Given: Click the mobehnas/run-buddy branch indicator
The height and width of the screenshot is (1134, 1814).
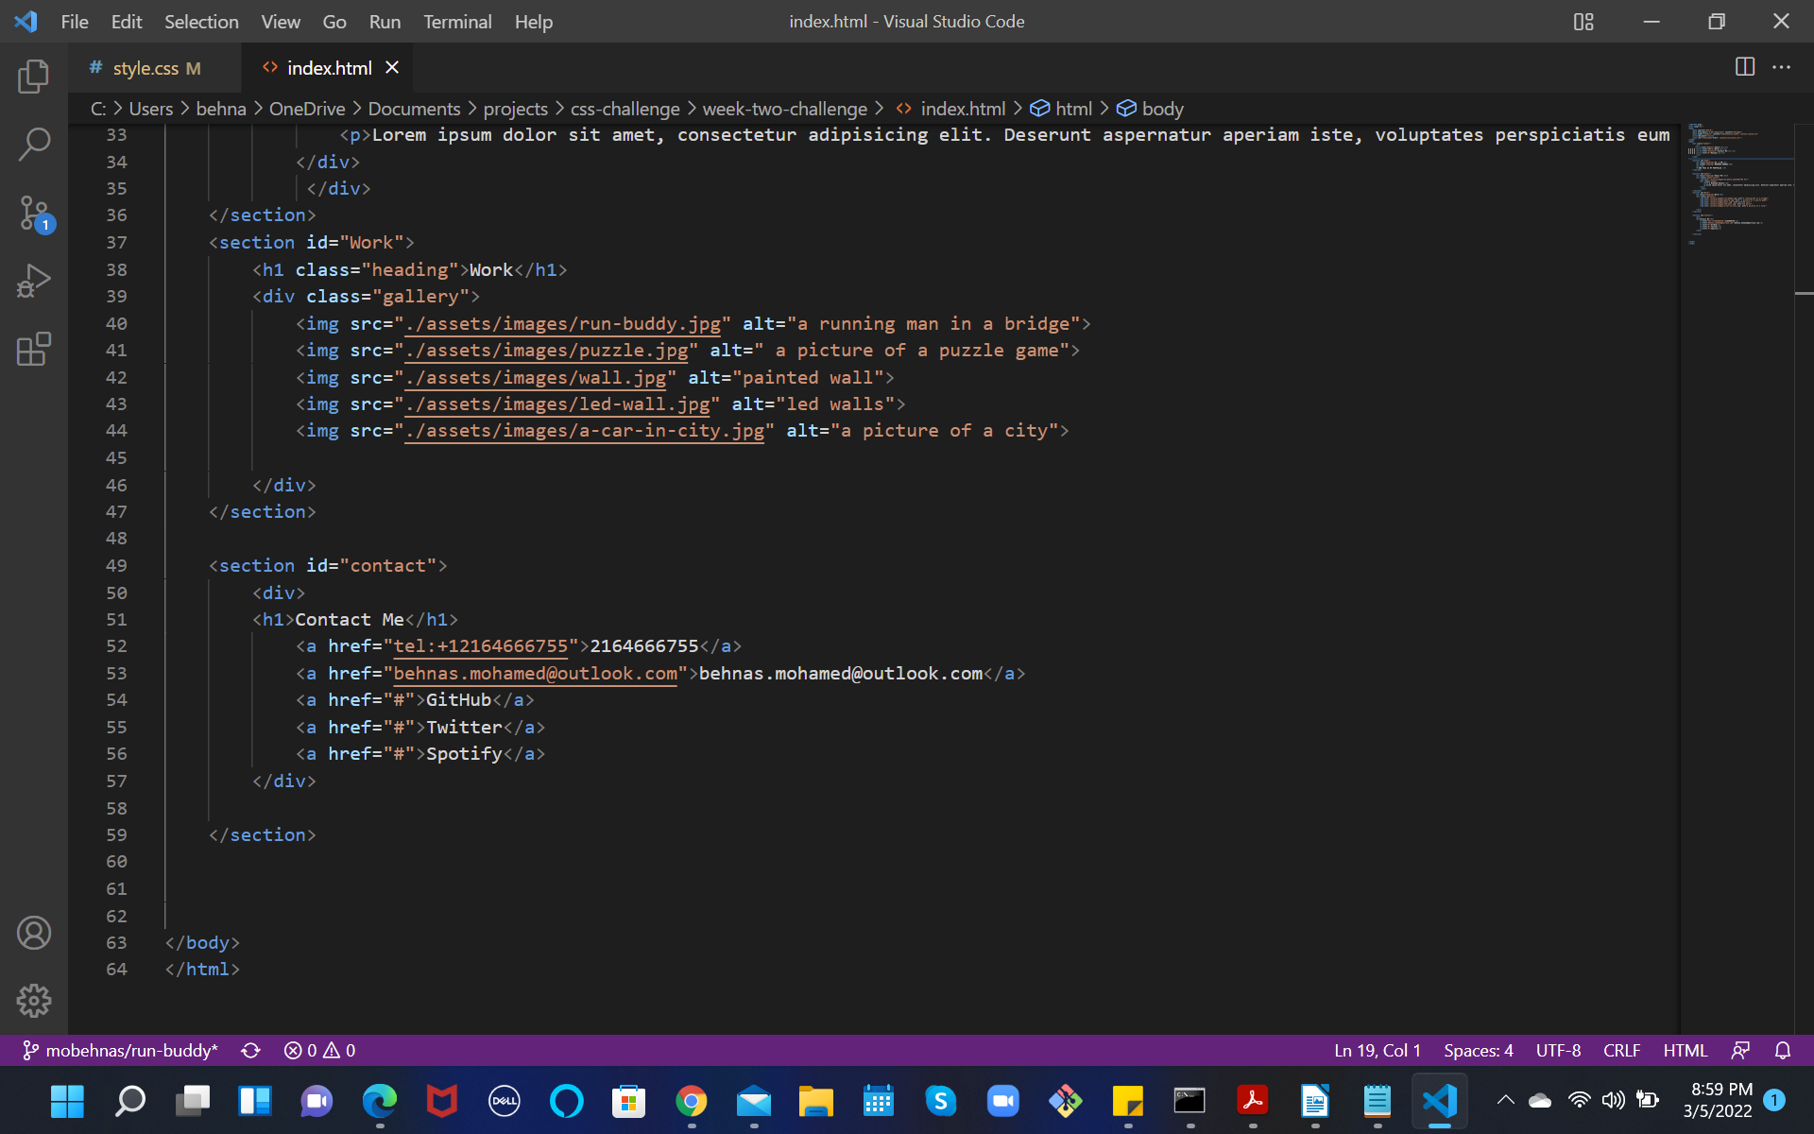Looking at the screenshot, I should (121, 1050).
